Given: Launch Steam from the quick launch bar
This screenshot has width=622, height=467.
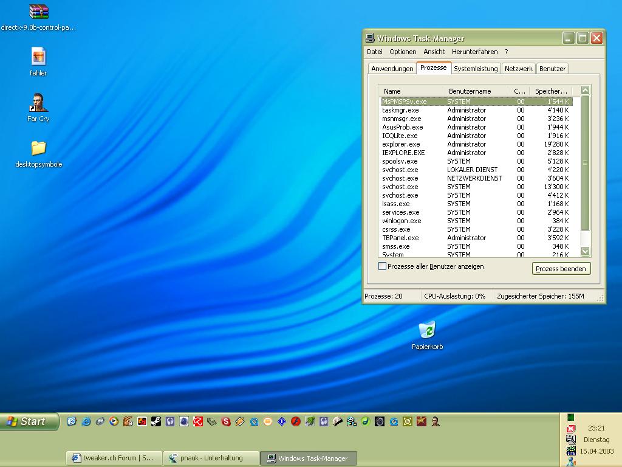Looking at the screenshot, I should pos(155,421).
